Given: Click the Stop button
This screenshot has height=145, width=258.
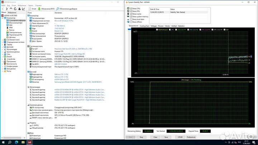Looking at the screenshot, I should 141,137.
